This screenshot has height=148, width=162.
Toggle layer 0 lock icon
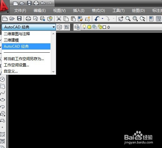point(100,27)
